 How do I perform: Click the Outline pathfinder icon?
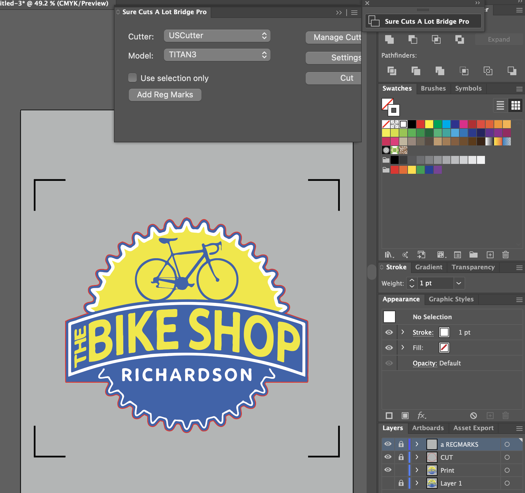tap(488, 71)
